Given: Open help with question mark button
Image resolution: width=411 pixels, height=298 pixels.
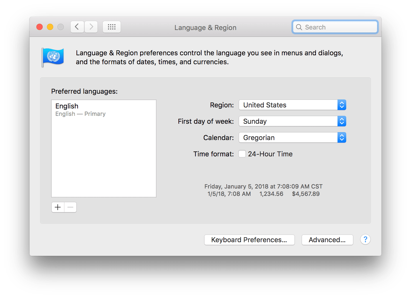Looking at the screenshot, I should tap(365, 240).
